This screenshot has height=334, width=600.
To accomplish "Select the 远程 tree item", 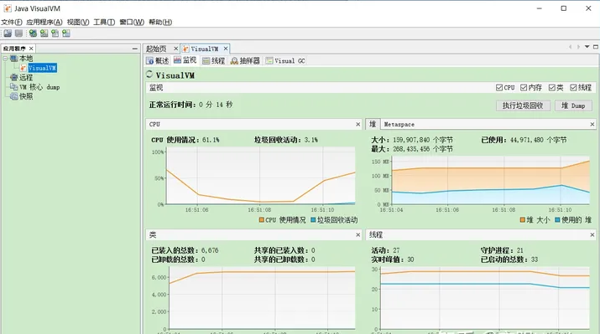I will point(26,78).
